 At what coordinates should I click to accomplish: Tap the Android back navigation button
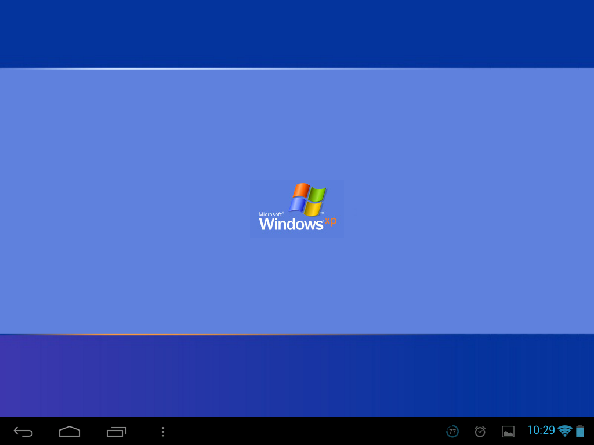click(x=23, y=432)
